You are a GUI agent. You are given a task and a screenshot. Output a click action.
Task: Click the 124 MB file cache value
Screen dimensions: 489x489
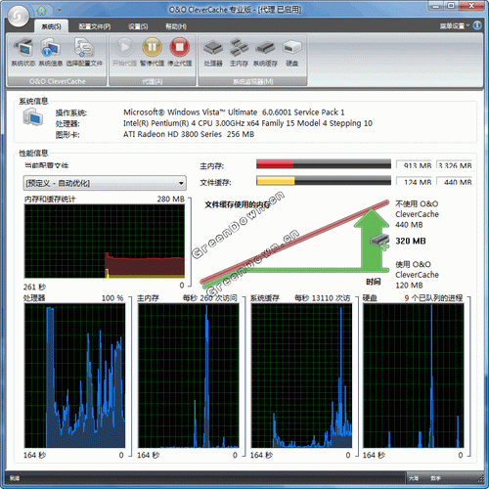click(415, 181)
